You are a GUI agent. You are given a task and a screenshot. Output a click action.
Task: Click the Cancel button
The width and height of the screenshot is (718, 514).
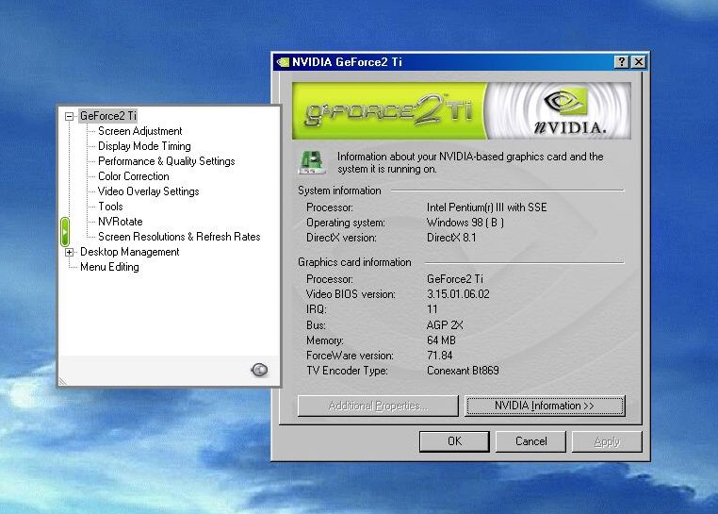[x=530, y=441]
